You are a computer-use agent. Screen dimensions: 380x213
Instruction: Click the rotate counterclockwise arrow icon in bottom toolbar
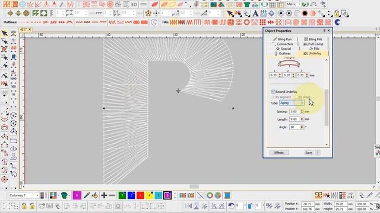click(x=231, y=206)
